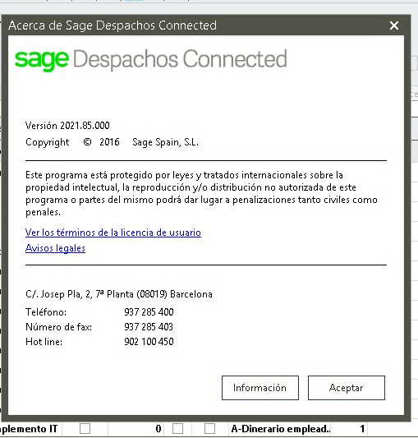The image size is (418, 438).
Task: Click the 'Versión 2021.85.000' text
Action: [x=67, y=126]
